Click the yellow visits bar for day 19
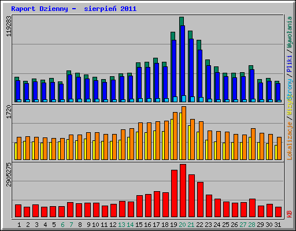The width and height of the screenshot is (296, 231). [172, 139]
